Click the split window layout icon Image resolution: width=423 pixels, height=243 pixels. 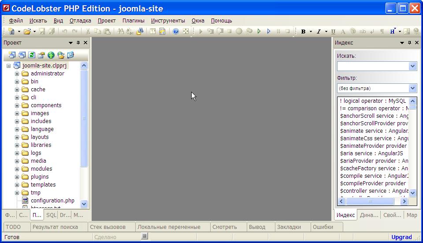click(x=152, y=31)
